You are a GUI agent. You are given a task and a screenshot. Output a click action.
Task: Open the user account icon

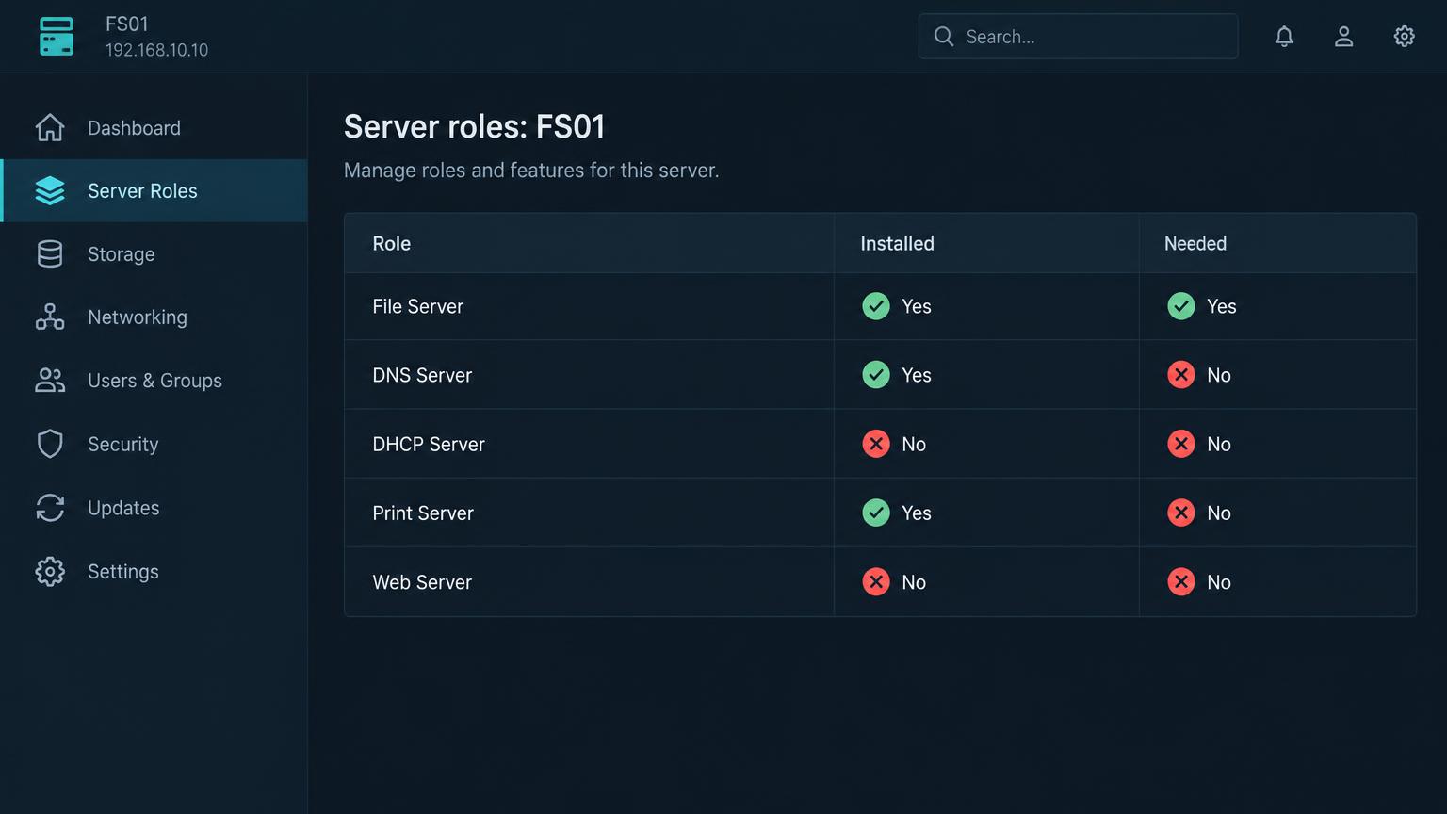[x=1344, y=37]
